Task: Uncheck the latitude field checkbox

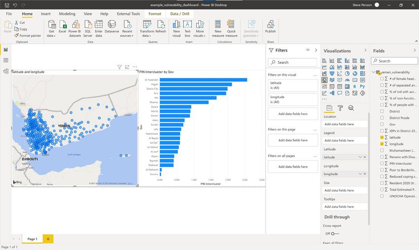Action: (x=382, y=138)
